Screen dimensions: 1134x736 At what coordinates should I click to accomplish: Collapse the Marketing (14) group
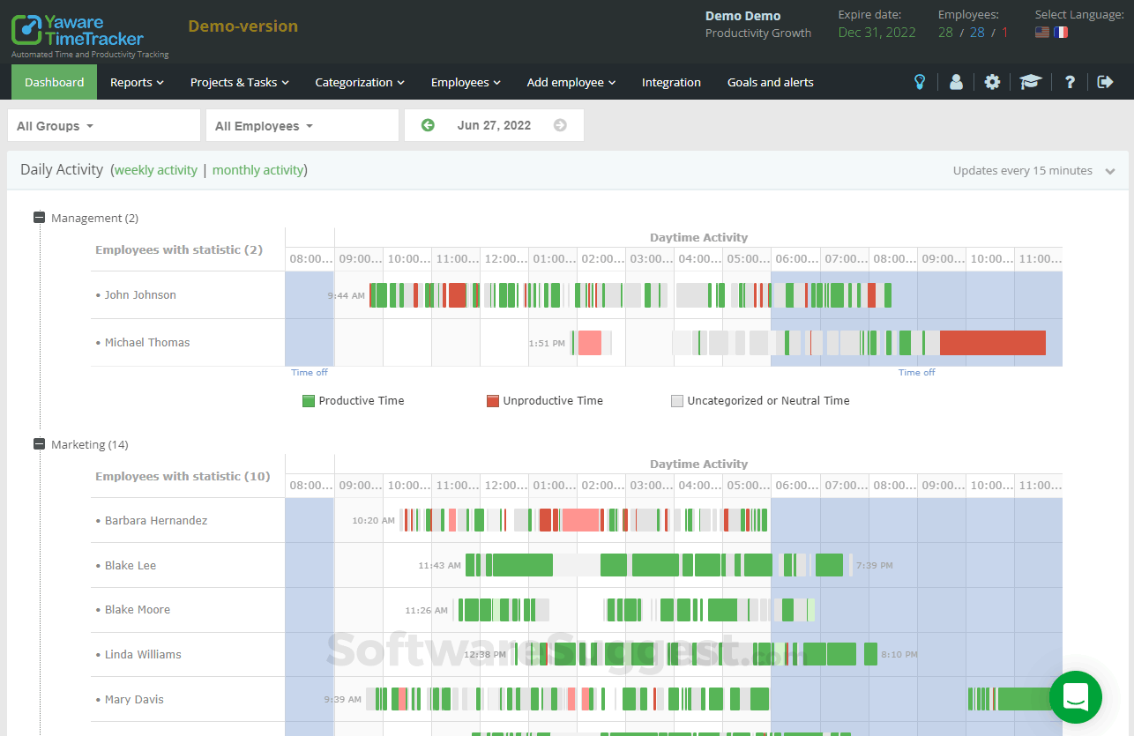37,443
